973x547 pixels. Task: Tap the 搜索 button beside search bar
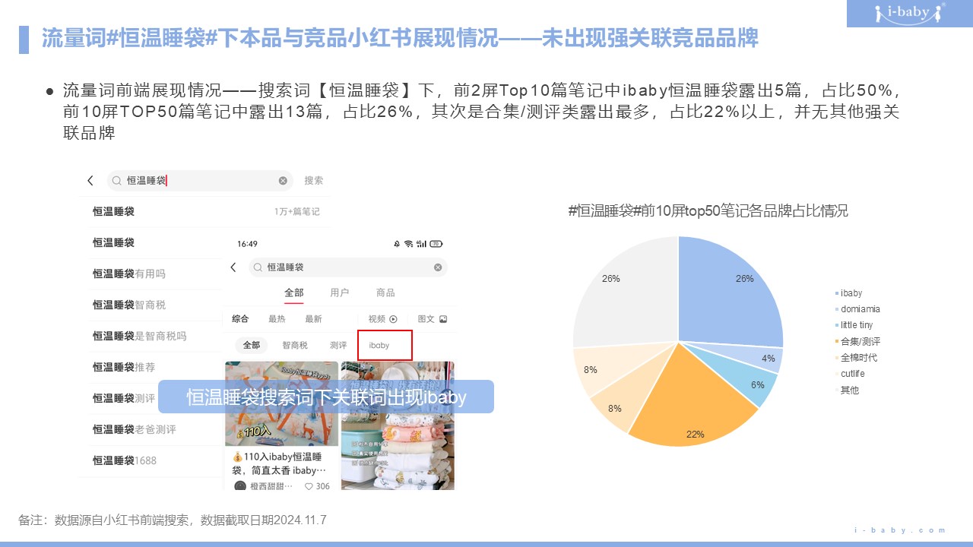point(314,181)
